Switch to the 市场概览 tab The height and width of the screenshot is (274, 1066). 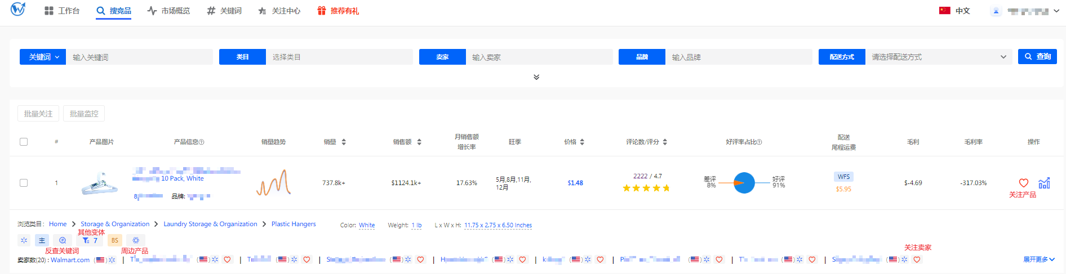click(168, 11)
